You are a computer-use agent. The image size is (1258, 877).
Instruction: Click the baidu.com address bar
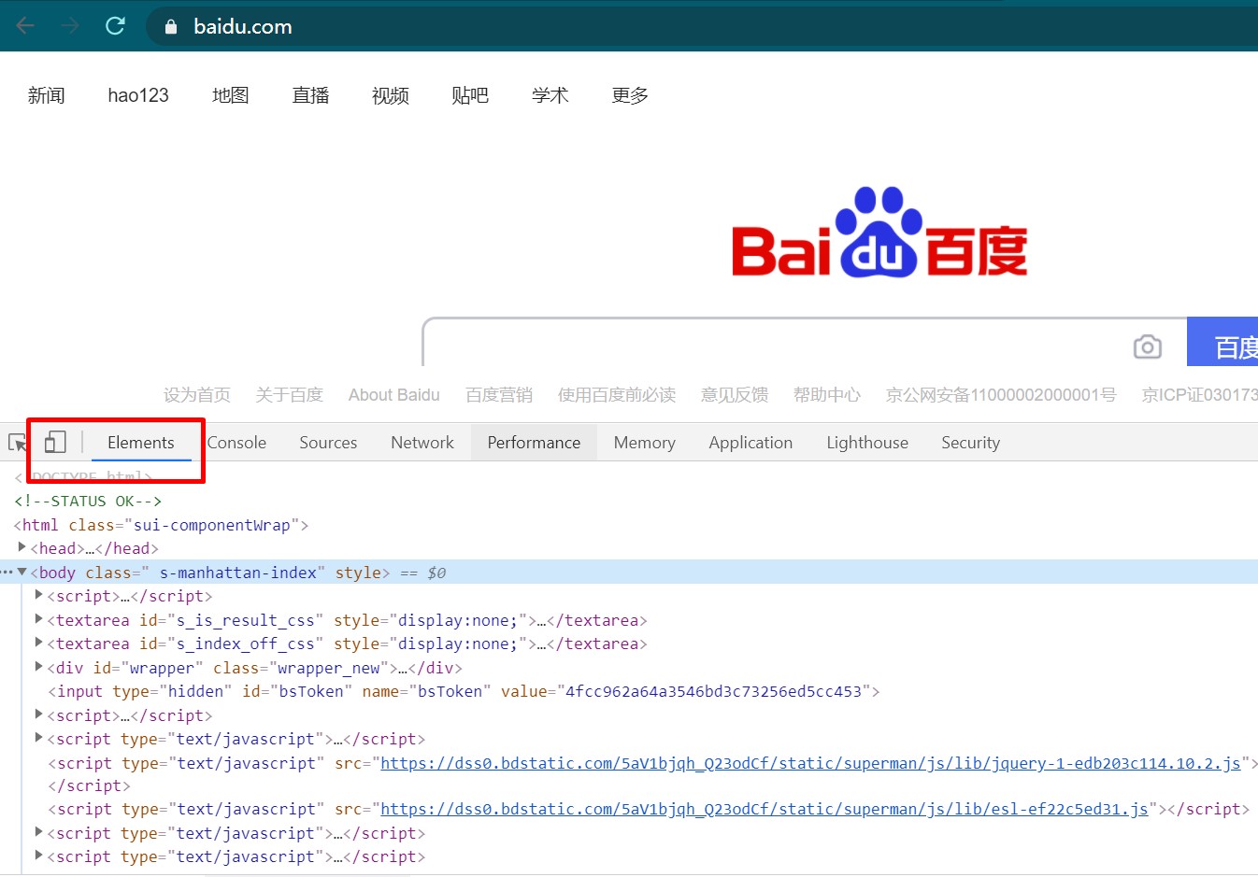(x=701, y=26)
